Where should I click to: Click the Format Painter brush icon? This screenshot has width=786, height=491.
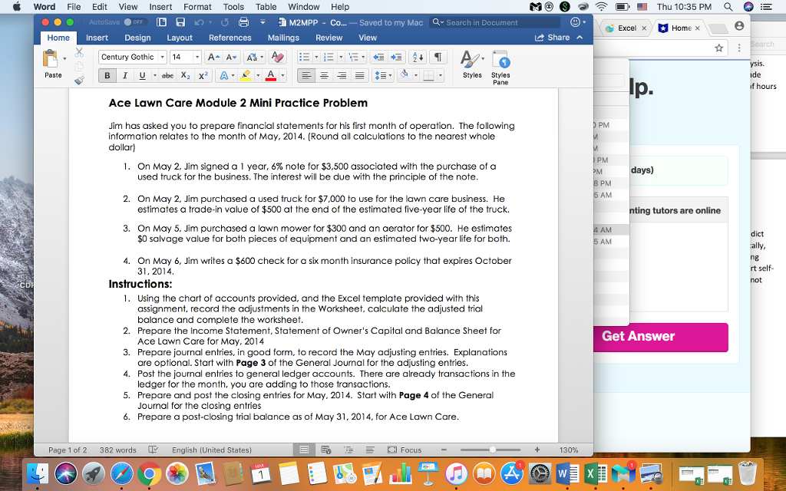(79, 80)
